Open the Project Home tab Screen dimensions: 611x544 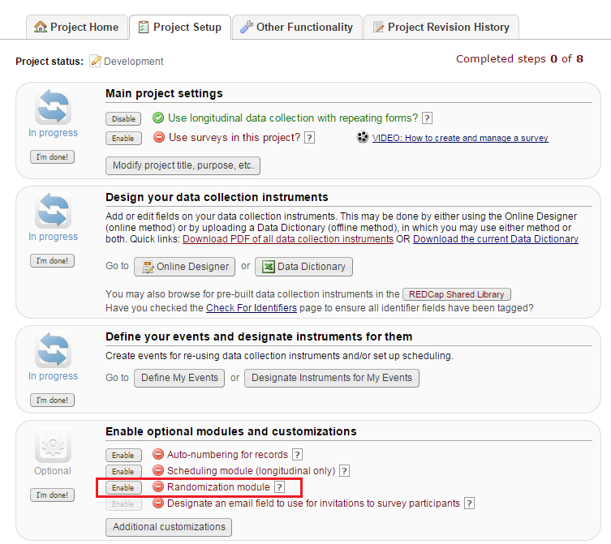(x=77, y=28)
